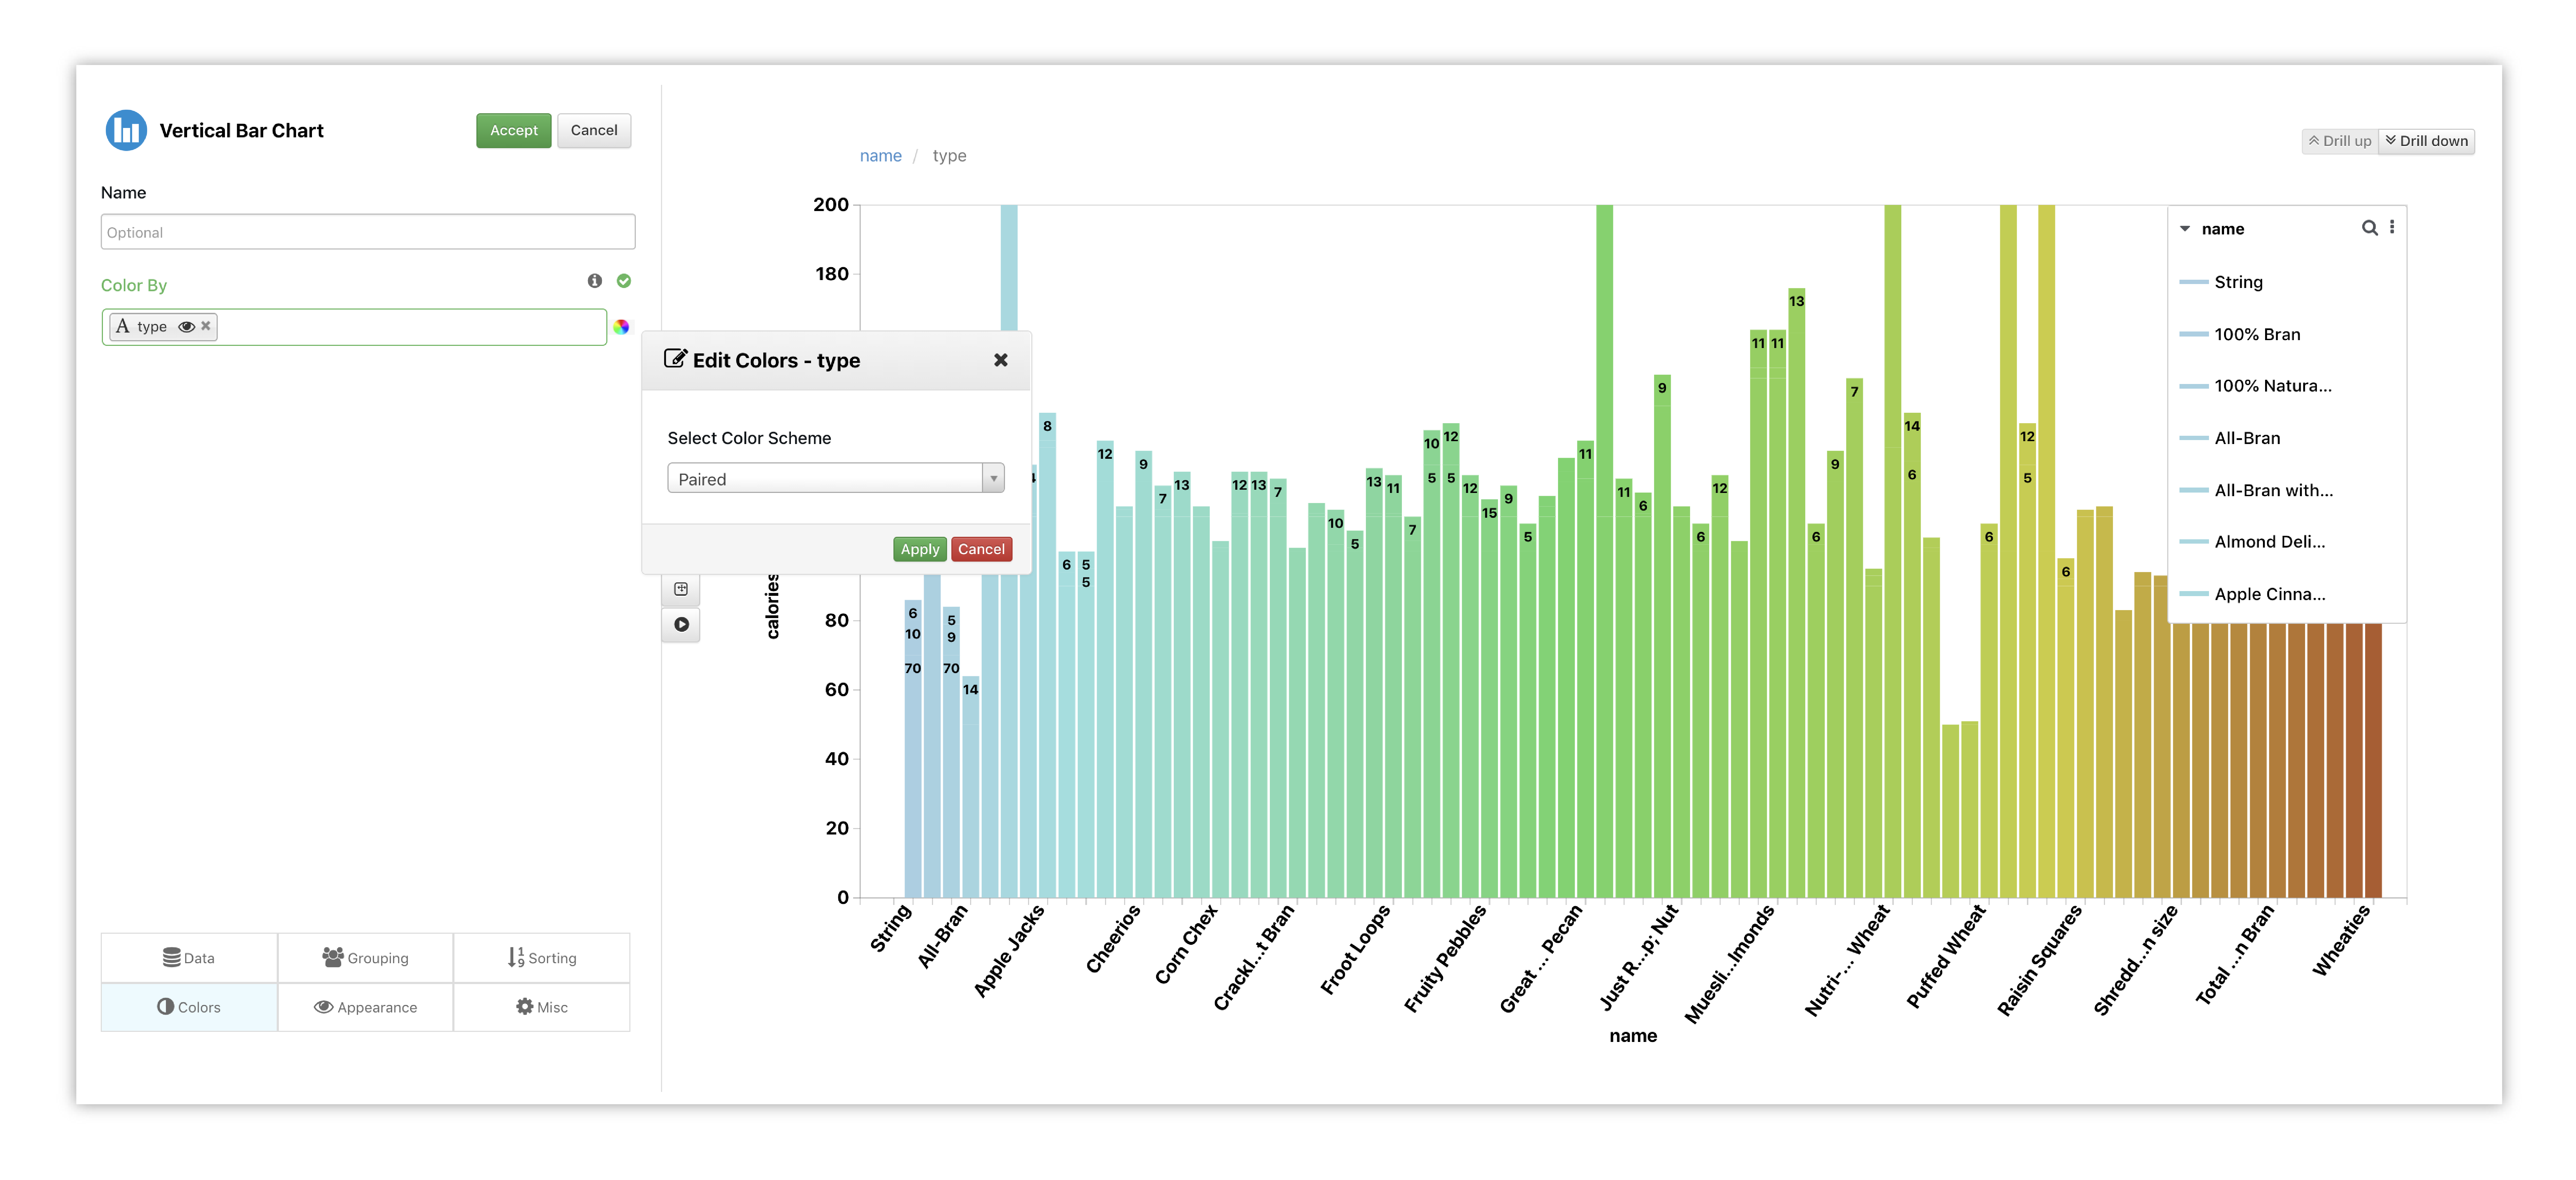Switch to the Data tab
2576x1180 pixels.
[189, 957]
